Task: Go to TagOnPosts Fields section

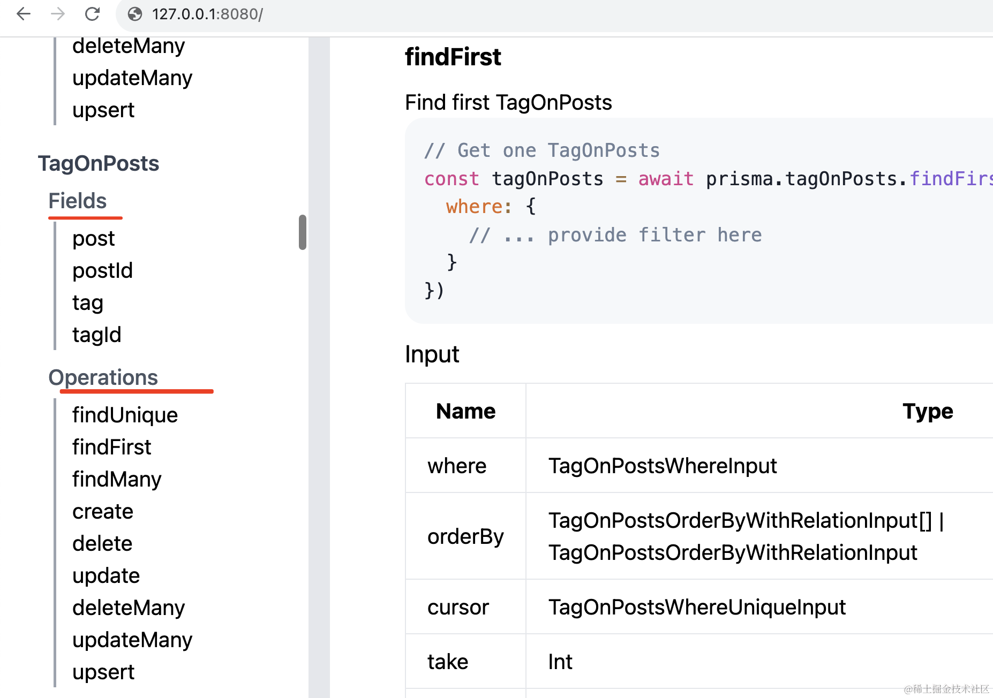Action: [x=78, y=201]
